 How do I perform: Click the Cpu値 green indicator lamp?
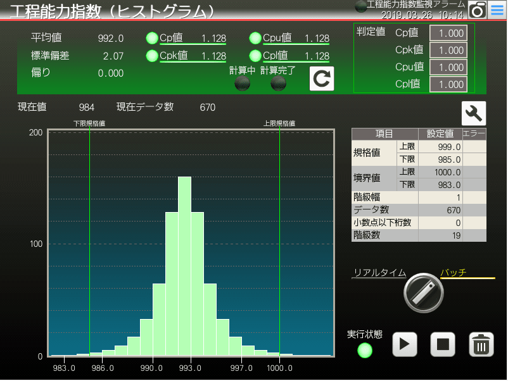click(x=255, y=38)
